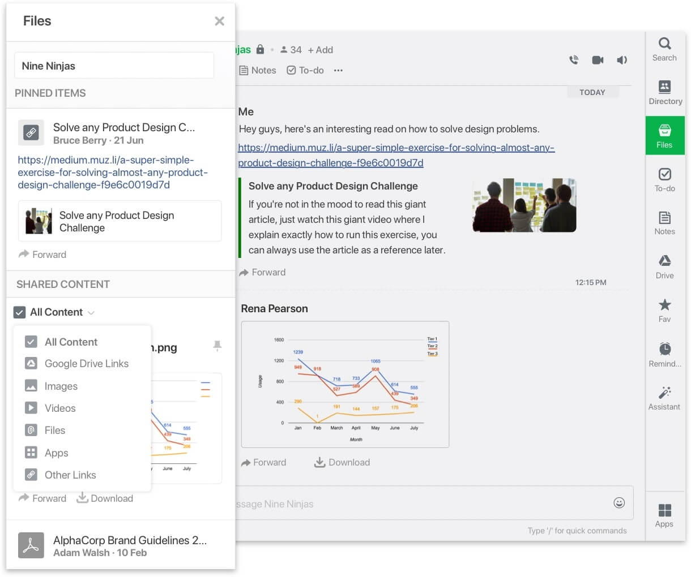The width and height of the screenshot is (691, 577).
Task: Click the emoji smiley in message box
Action: click(x=619, y=503)
